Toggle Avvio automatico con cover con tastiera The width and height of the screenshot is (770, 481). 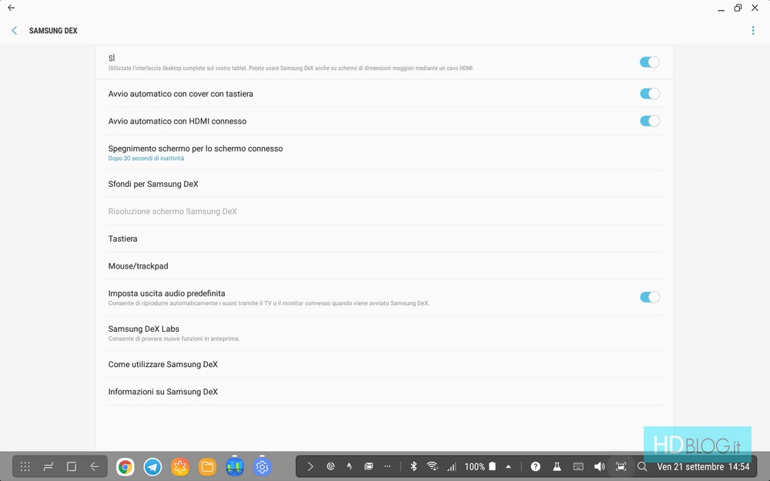[649, 94]
